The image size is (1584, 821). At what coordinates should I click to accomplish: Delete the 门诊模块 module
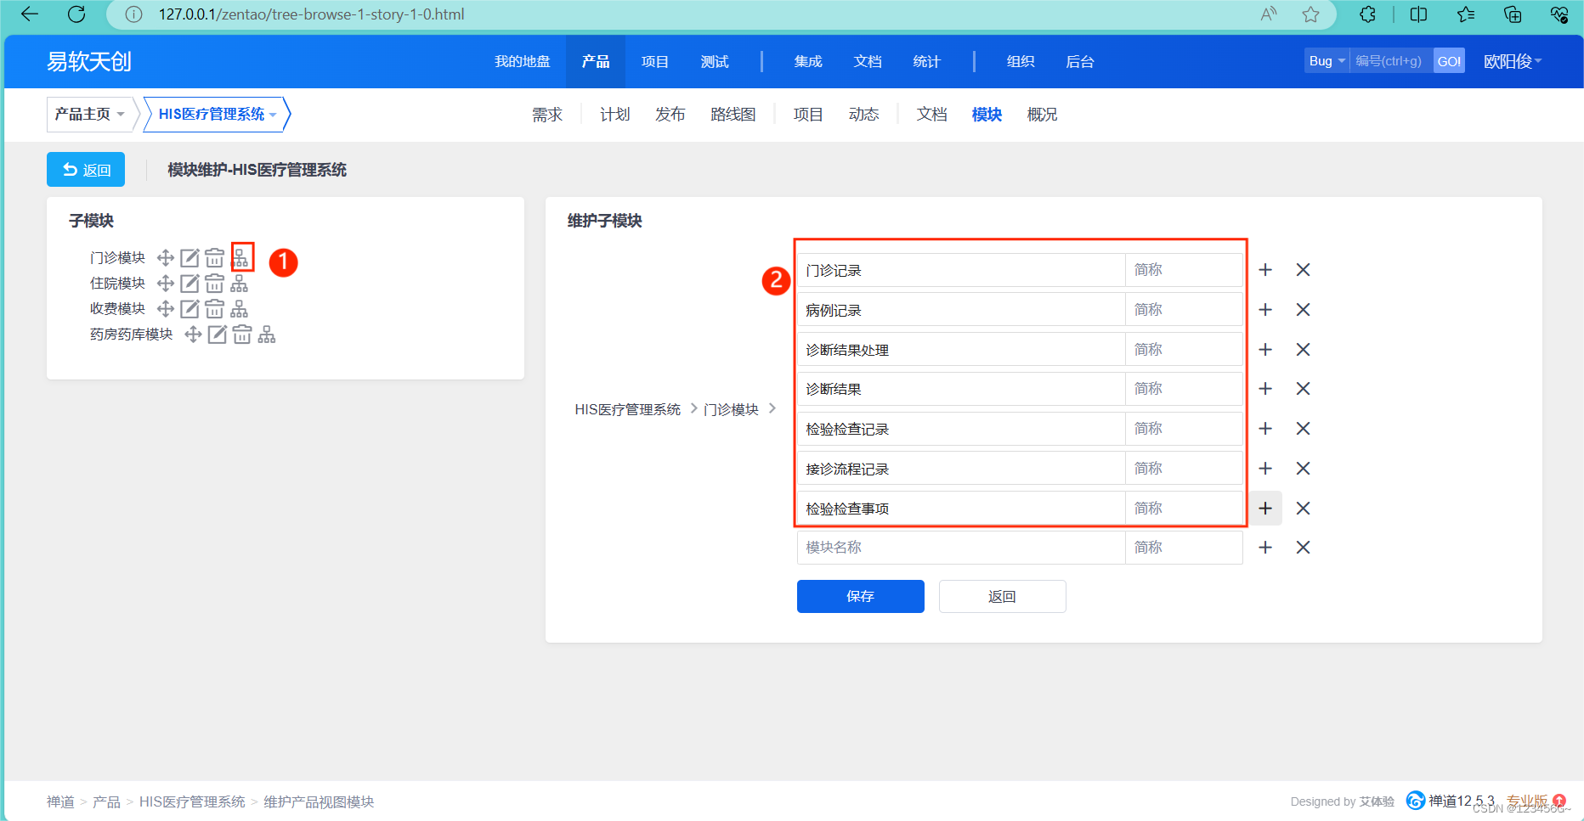[215, 258]
